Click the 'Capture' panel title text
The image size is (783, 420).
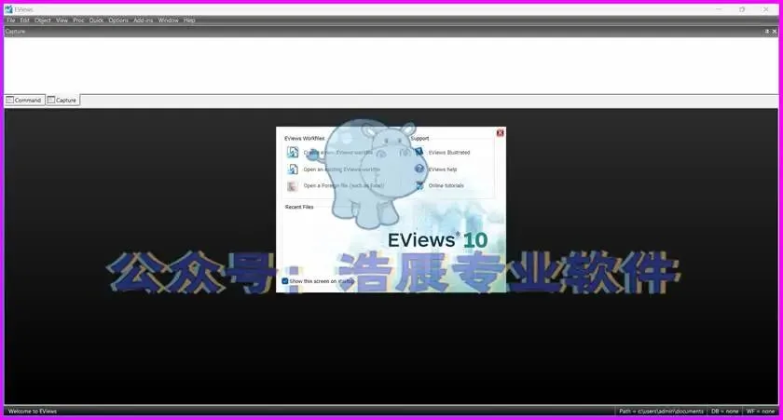[15, 32]
